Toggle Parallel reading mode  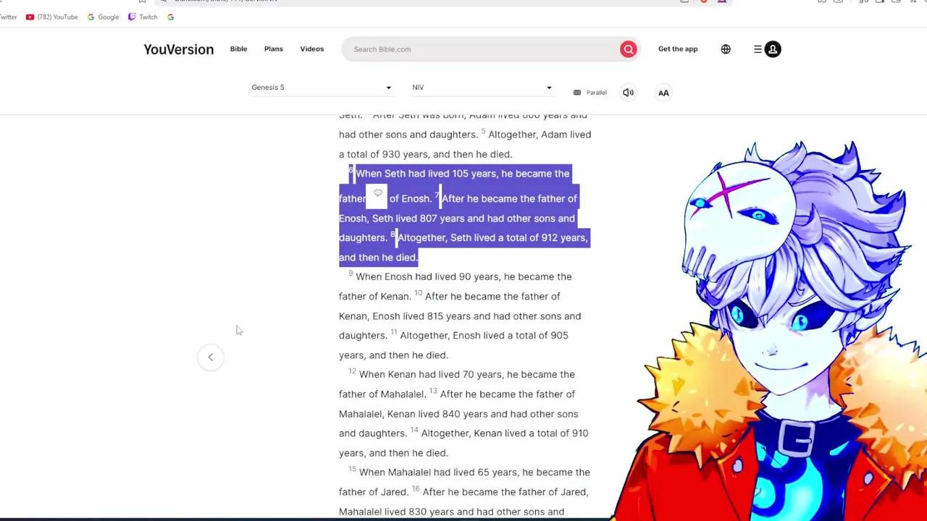click(590, 93)
